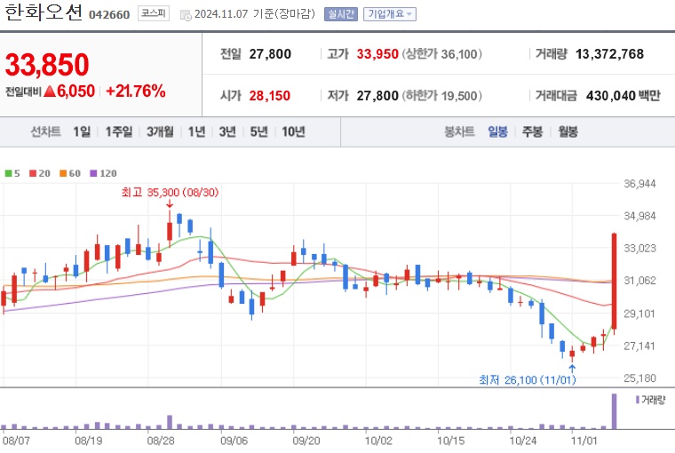675x453 pixels.
Task: Click the 11/01 date axis label
Action: (x=584, y=441)
